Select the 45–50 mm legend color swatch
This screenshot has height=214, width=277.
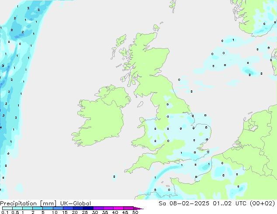(128, 208)
